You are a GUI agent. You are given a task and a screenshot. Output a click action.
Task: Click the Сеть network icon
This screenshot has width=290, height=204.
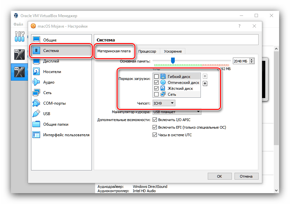(36, 92)
